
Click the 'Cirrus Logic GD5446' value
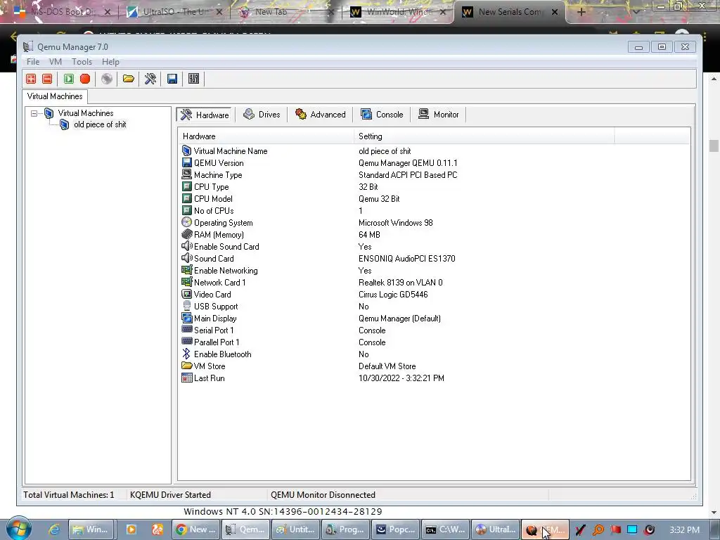pyautogui.click(x=393, y=295)
